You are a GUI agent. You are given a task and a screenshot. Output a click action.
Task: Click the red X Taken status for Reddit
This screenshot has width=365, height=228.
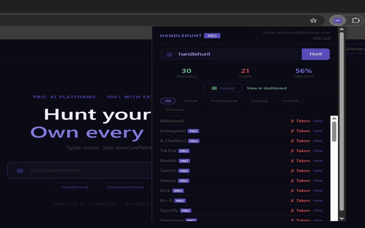tap(300, 161)
